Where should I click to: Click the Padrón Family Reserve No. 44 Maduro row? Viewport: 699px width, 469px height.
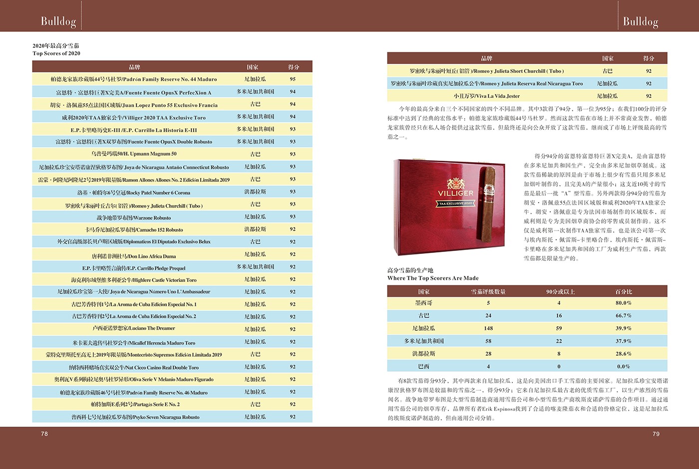[x=172, y=79]
